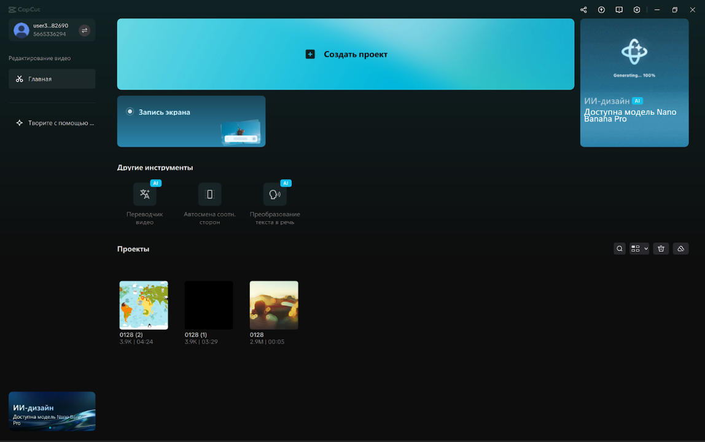
Task: Open the 0128 (2) world map project
Action: coord(144,305)
